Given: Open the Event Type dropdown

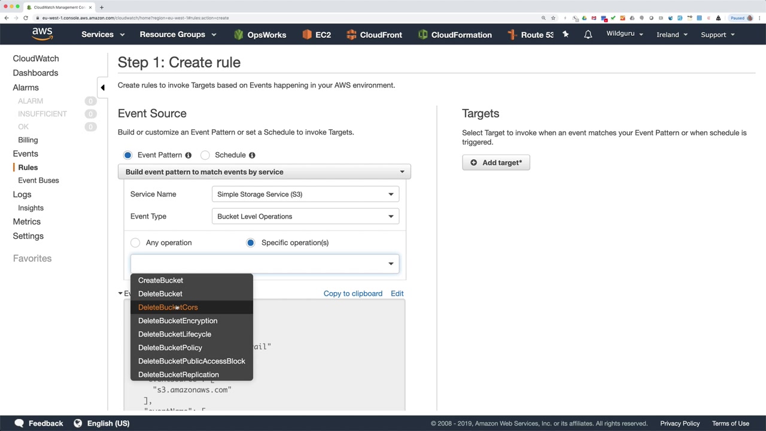Looking at the screenshot, I should pyautogui.click(x=305, y=216).
